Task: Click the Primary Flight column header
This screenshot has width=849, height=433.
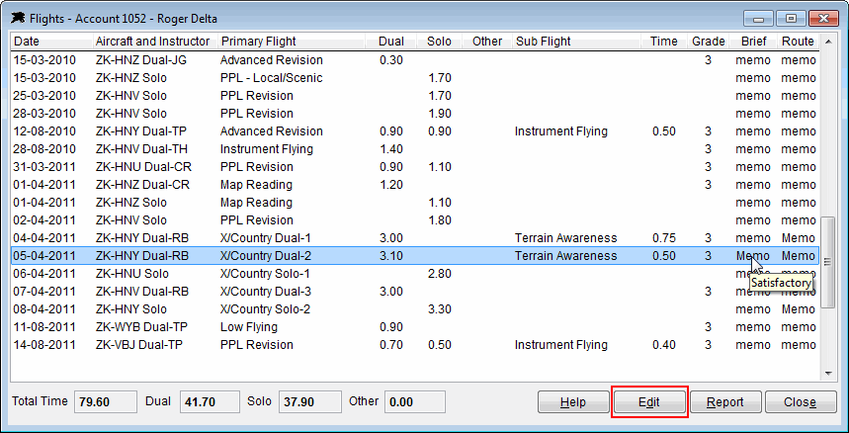Action: point(291,42)
